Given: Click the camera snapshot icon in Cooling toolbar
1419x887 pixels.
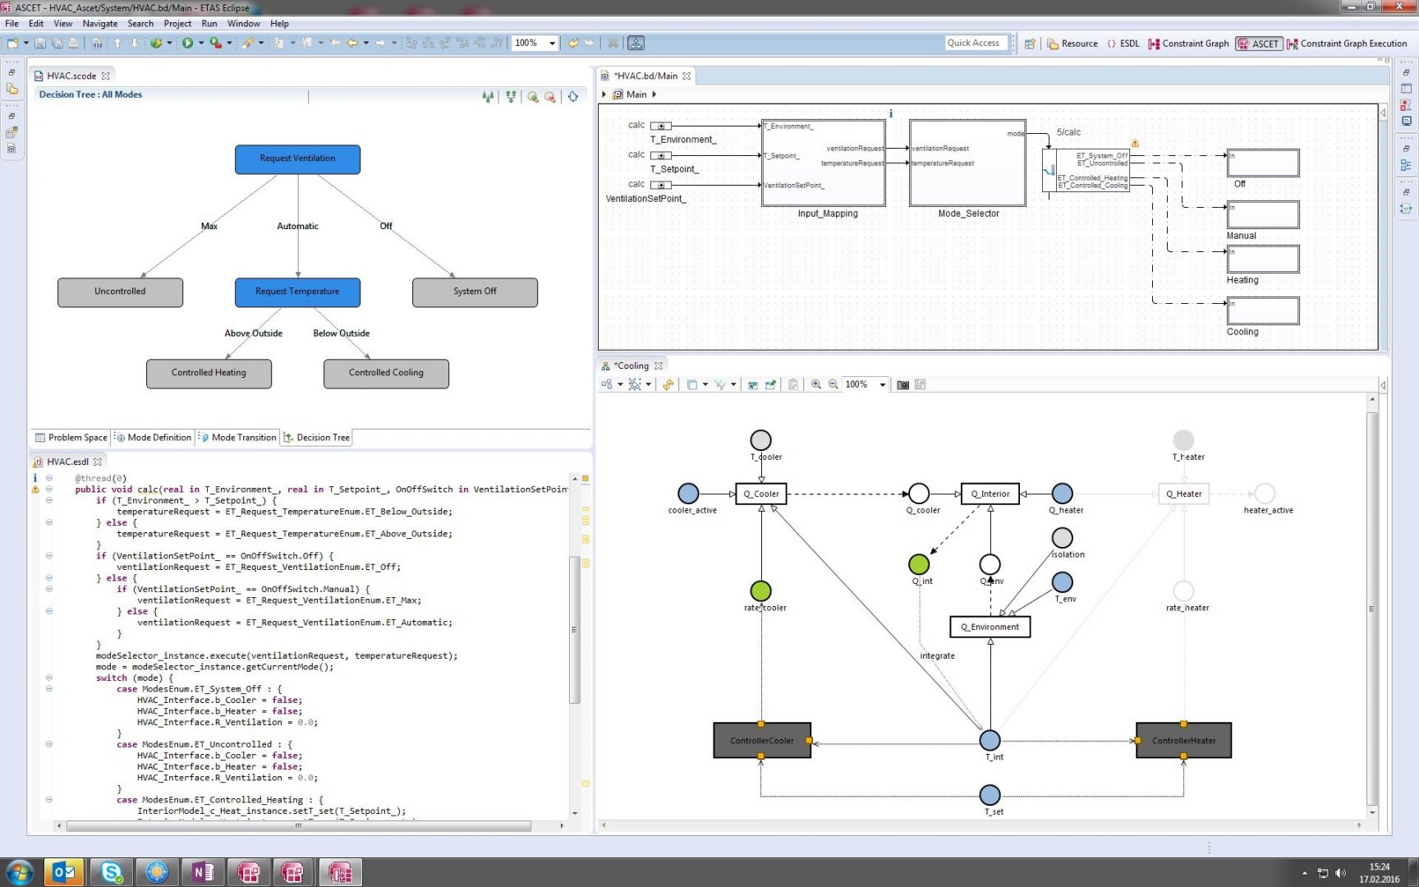Looking at the screenshot, I should [x=902, y=384].
